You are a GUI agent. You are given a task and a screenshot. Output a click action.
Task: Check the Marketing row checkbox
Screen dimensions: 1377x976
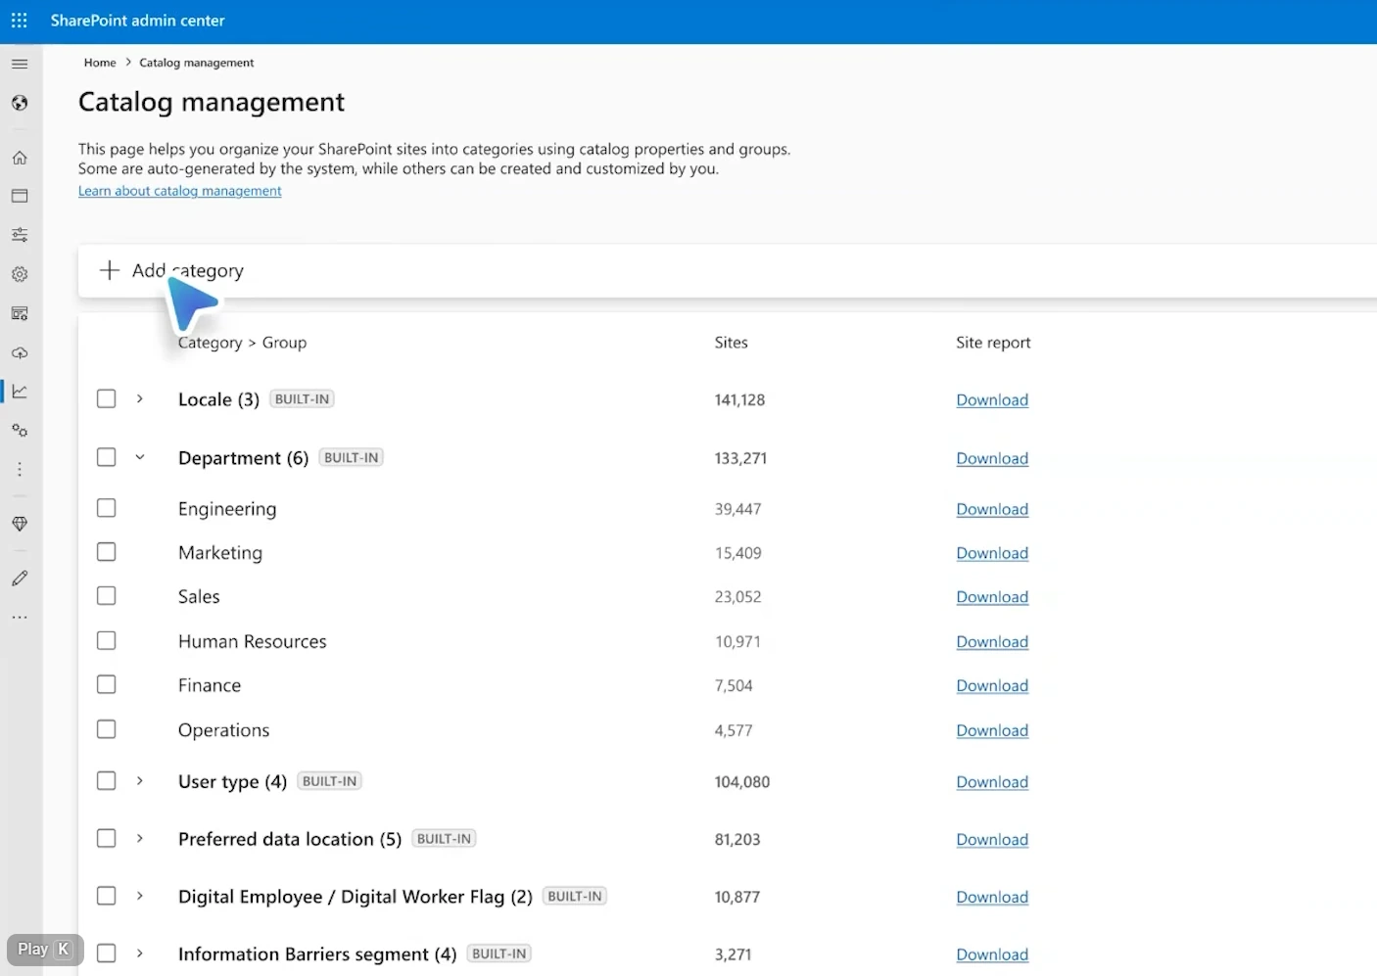point(107,552)
